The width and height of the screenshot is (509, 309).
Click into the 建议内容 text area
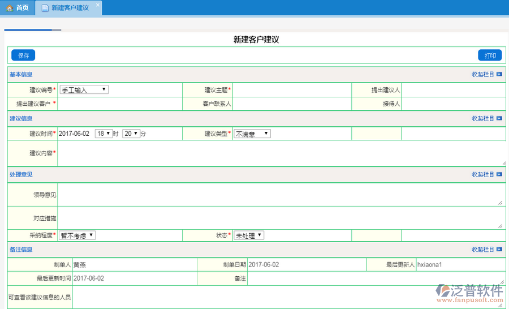pyautogui.click(x=281, y=153)
